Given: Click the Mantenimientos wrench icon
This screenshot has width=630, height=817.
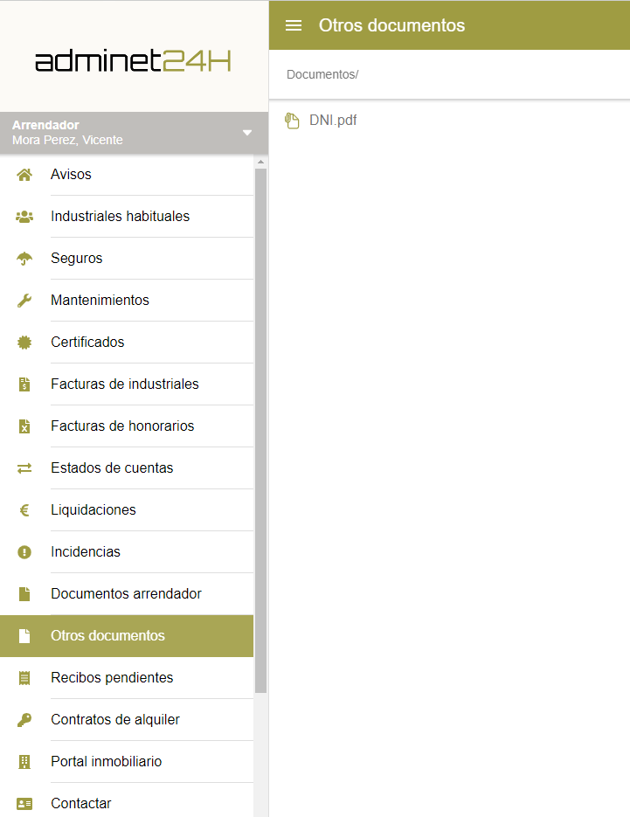Looking at the screenshot, I should [x=24, y=300].
